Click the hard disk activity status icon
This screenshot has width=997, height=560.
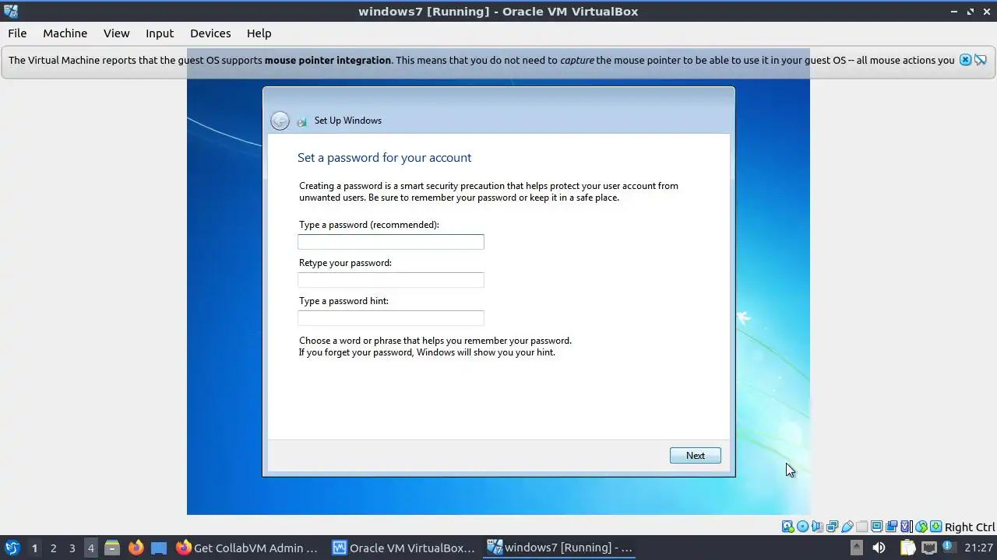click(x=788, y=527)
